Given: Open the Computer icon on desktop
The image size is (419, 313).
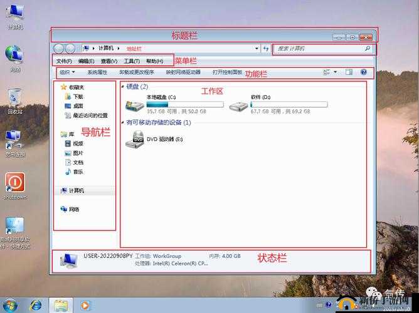Looking at the screenshot, I should coord(15,16).
